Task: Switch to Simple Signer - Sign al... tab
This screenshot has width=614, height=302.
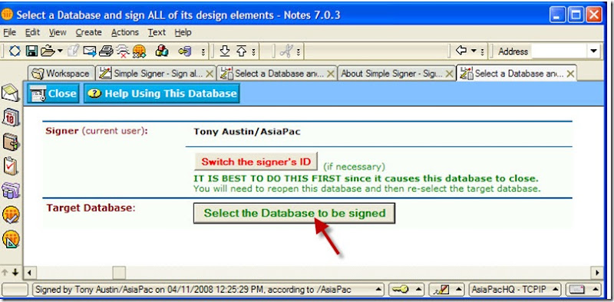Action: [x=156, y=73]
